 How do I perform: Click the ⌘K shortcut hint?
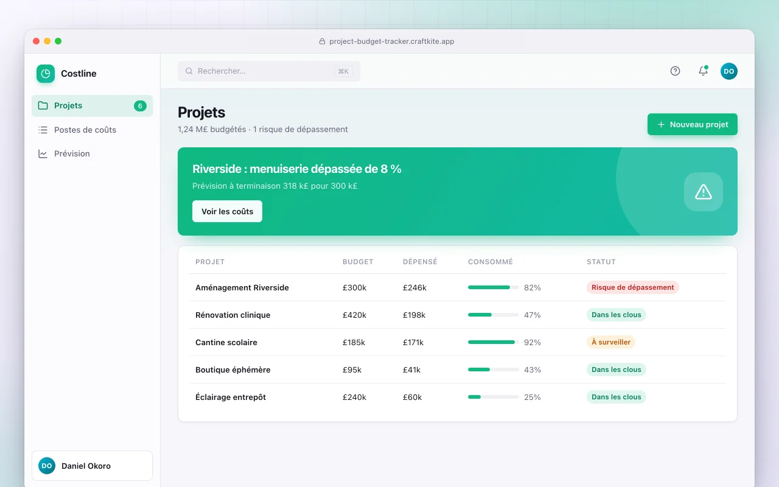343,71
